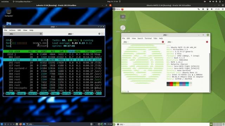Click the network icon in Lubuntu tray
This screenshot has height=126, width=225.
point(105,124)
